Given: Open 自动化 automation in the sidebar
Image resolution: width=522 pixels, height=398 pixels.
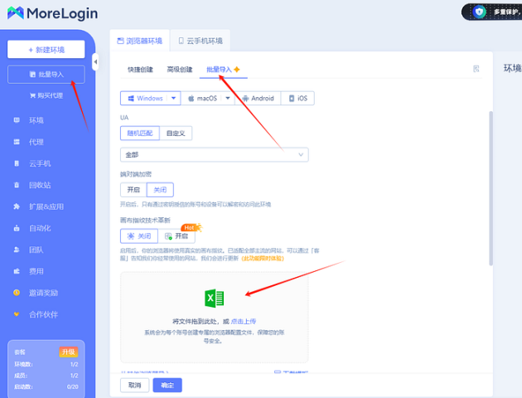Looking at the screenshot, I should pos(39,228).
